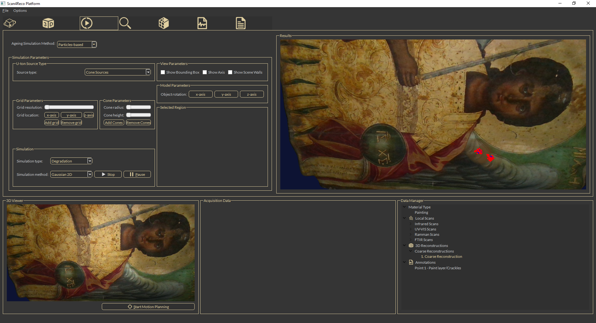
Task: Enable Show Bounding Box checkbox
Action: pos(163,72)
